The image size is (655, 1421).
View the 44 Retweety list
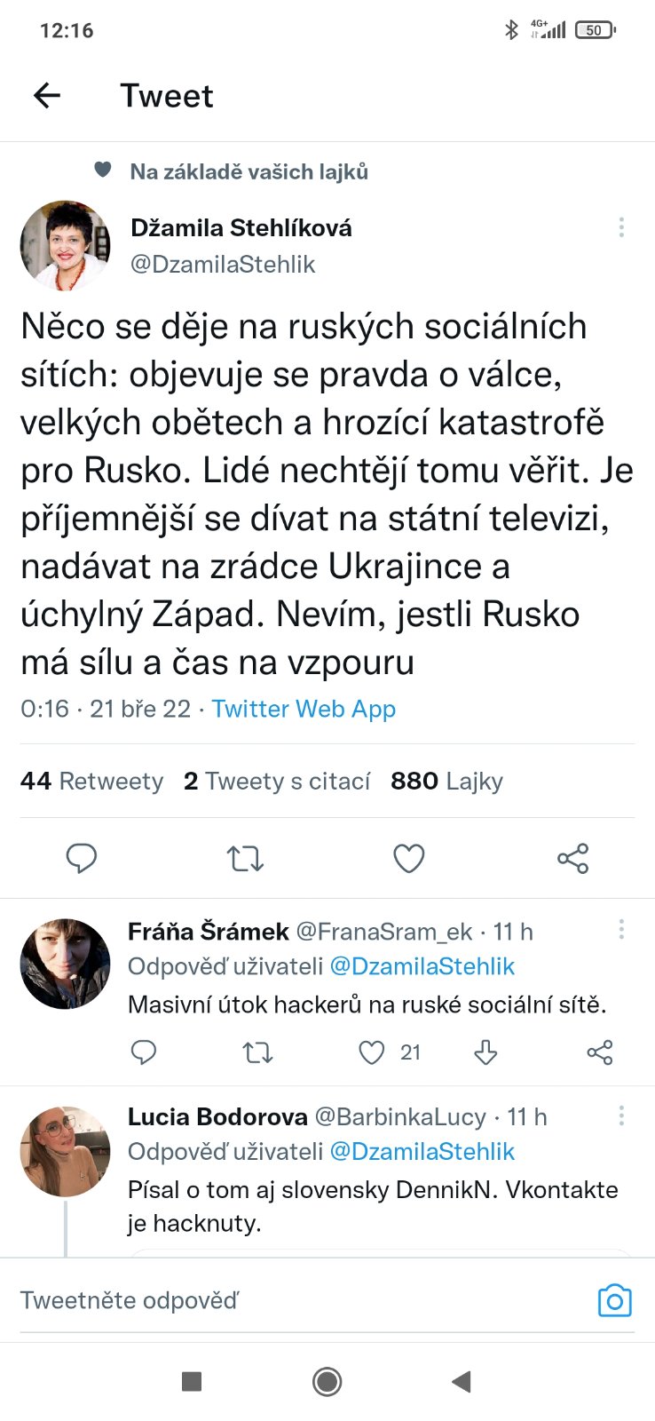tap(92, 782)
